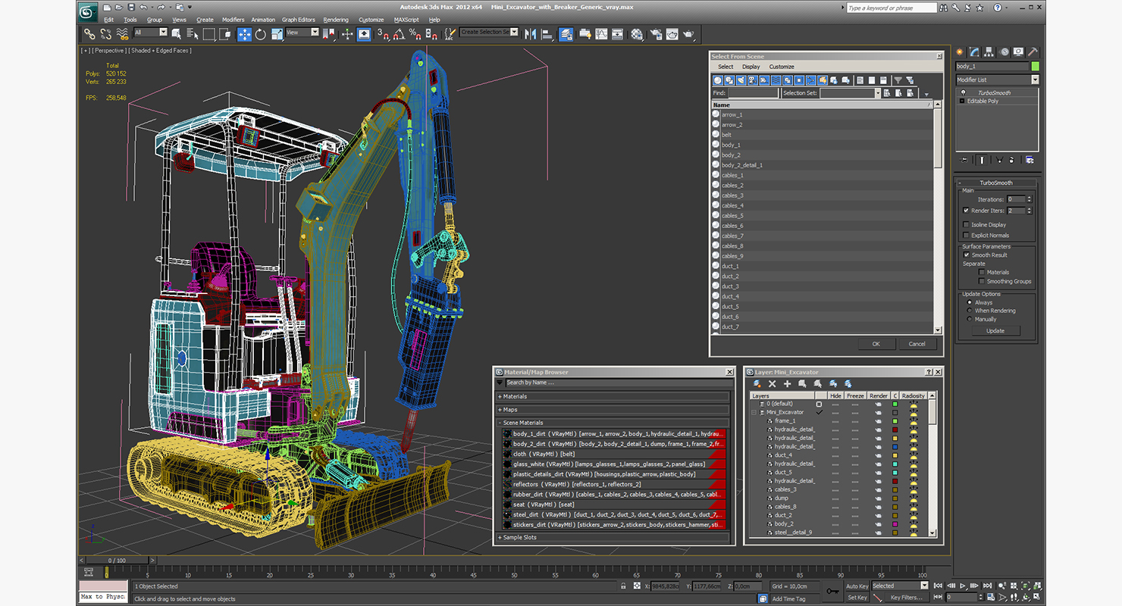Open the Modifiers menu
This screenshot has height=606, width=1122.
point(233,20)
